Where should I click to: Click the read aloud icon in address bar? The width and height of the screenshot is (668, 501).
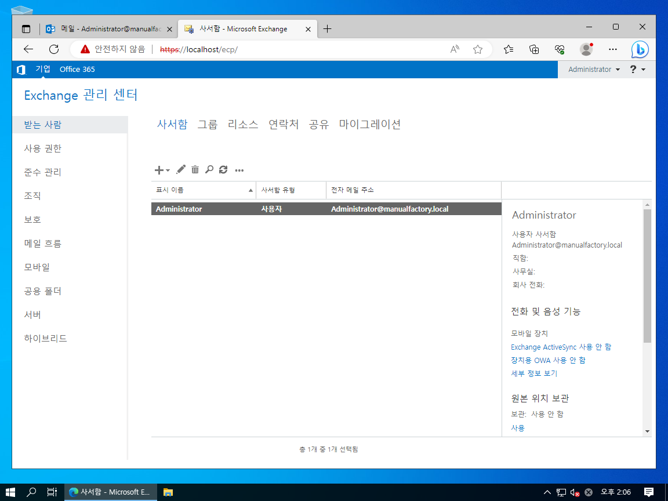pyautogui.click(x=455, y=49)
